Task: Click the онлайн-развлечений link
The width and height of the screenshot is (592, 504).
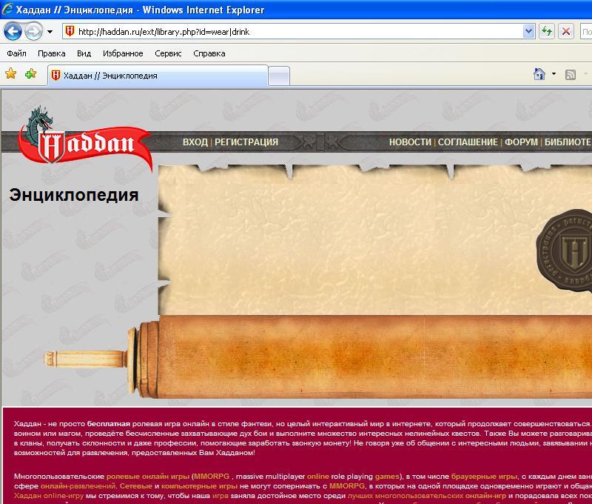Action: coord(78,486)
